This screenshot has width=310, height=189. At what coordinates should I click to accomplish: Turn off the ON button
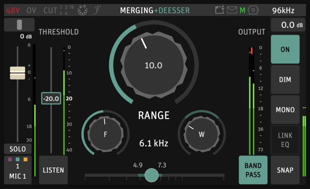[x=285, y=49]
